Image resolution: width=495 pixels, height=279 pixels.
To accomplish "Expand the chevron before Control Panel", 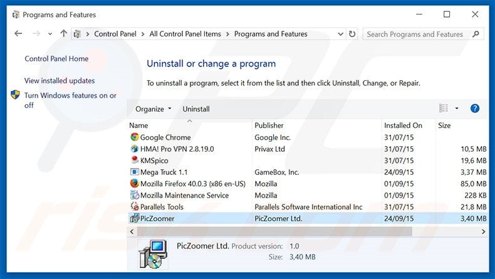I will [x=88, y=34].
